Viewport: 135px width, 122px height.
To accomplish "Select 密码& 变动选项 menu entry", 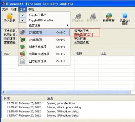I will [44, 54].
